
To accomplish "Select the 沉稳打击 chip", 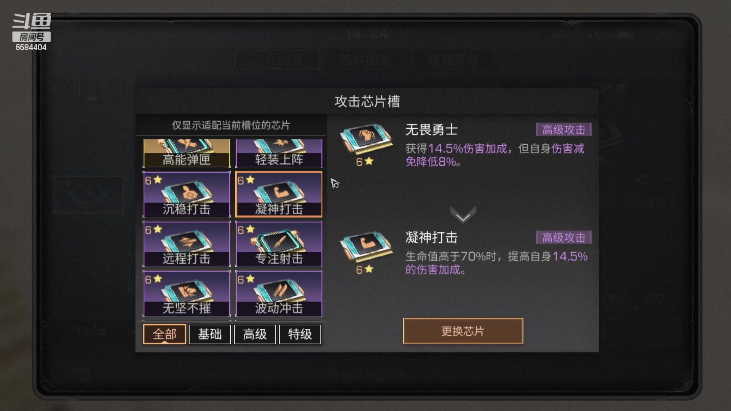I will (187, 194).
